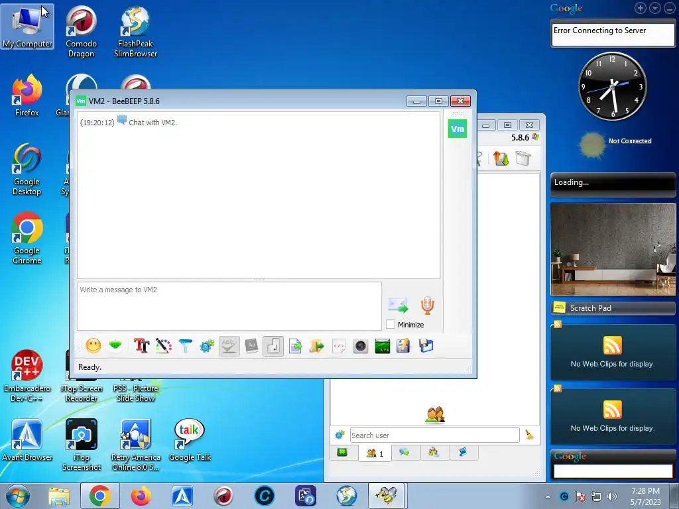
Task: Open the green screen tab in main window
Action: pyautogui.click(x=342, y=453)
